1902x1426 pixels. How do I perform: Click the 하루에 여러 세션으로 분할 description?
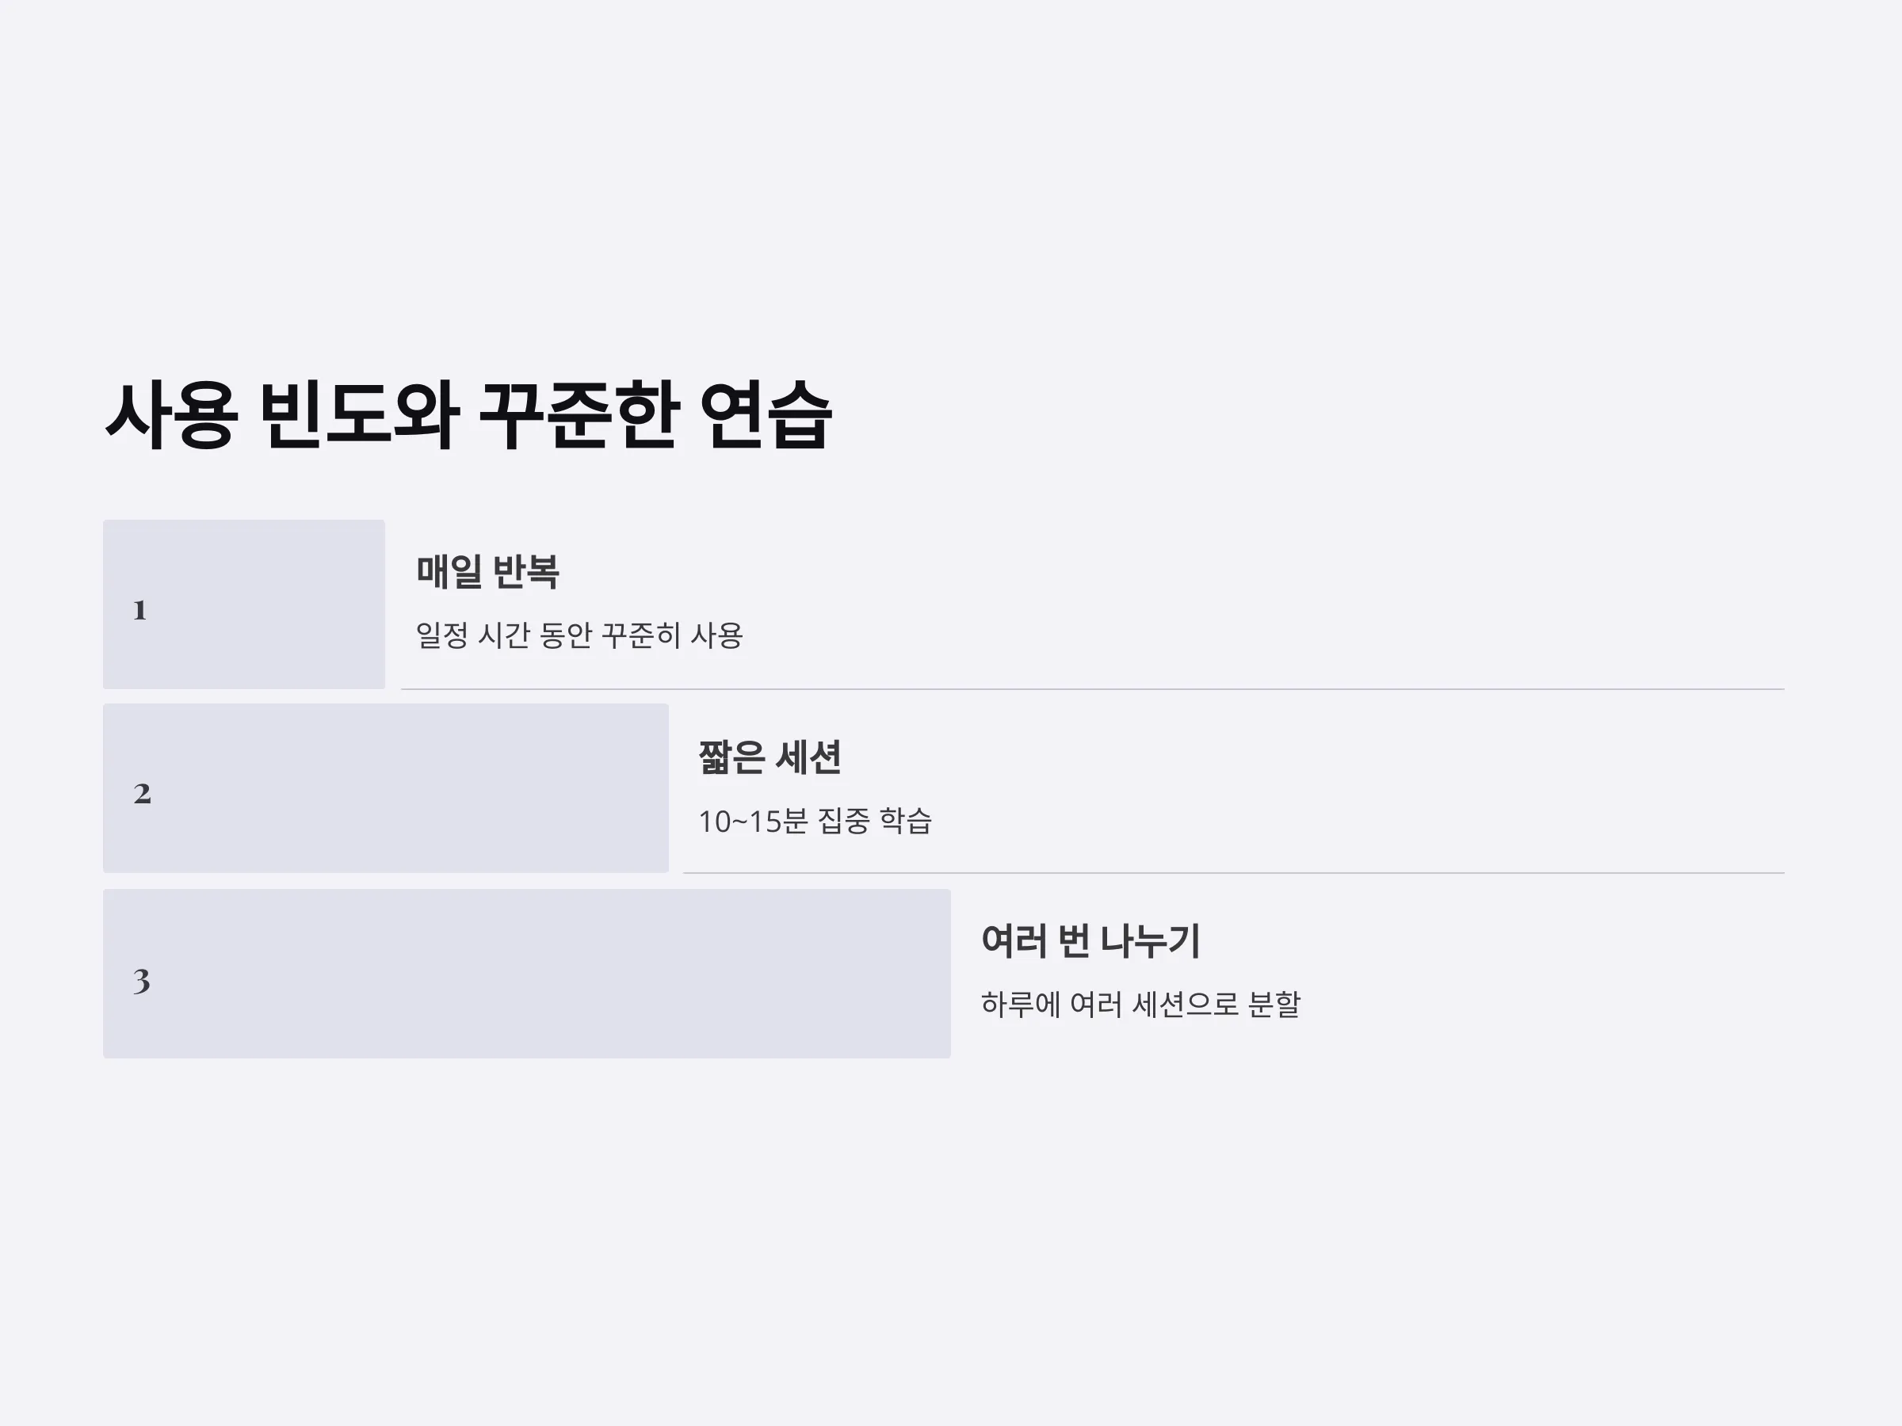tap(1140, 1004)
